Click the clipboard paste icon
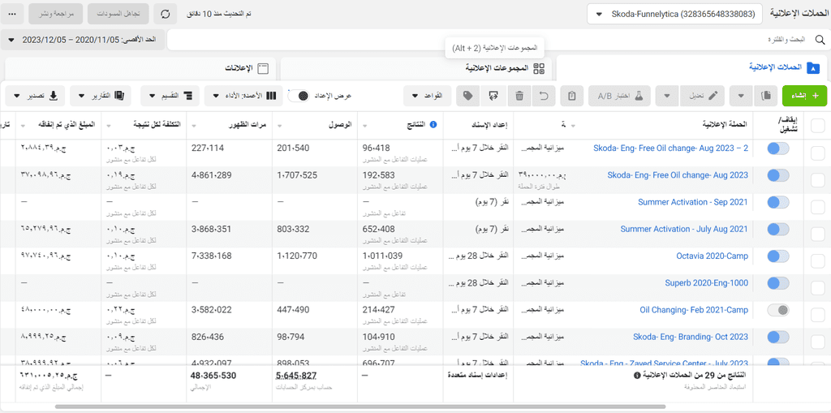 (571, 96)
